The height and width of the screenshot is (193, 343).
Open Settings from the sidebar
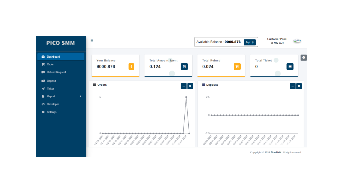[61, 112]
